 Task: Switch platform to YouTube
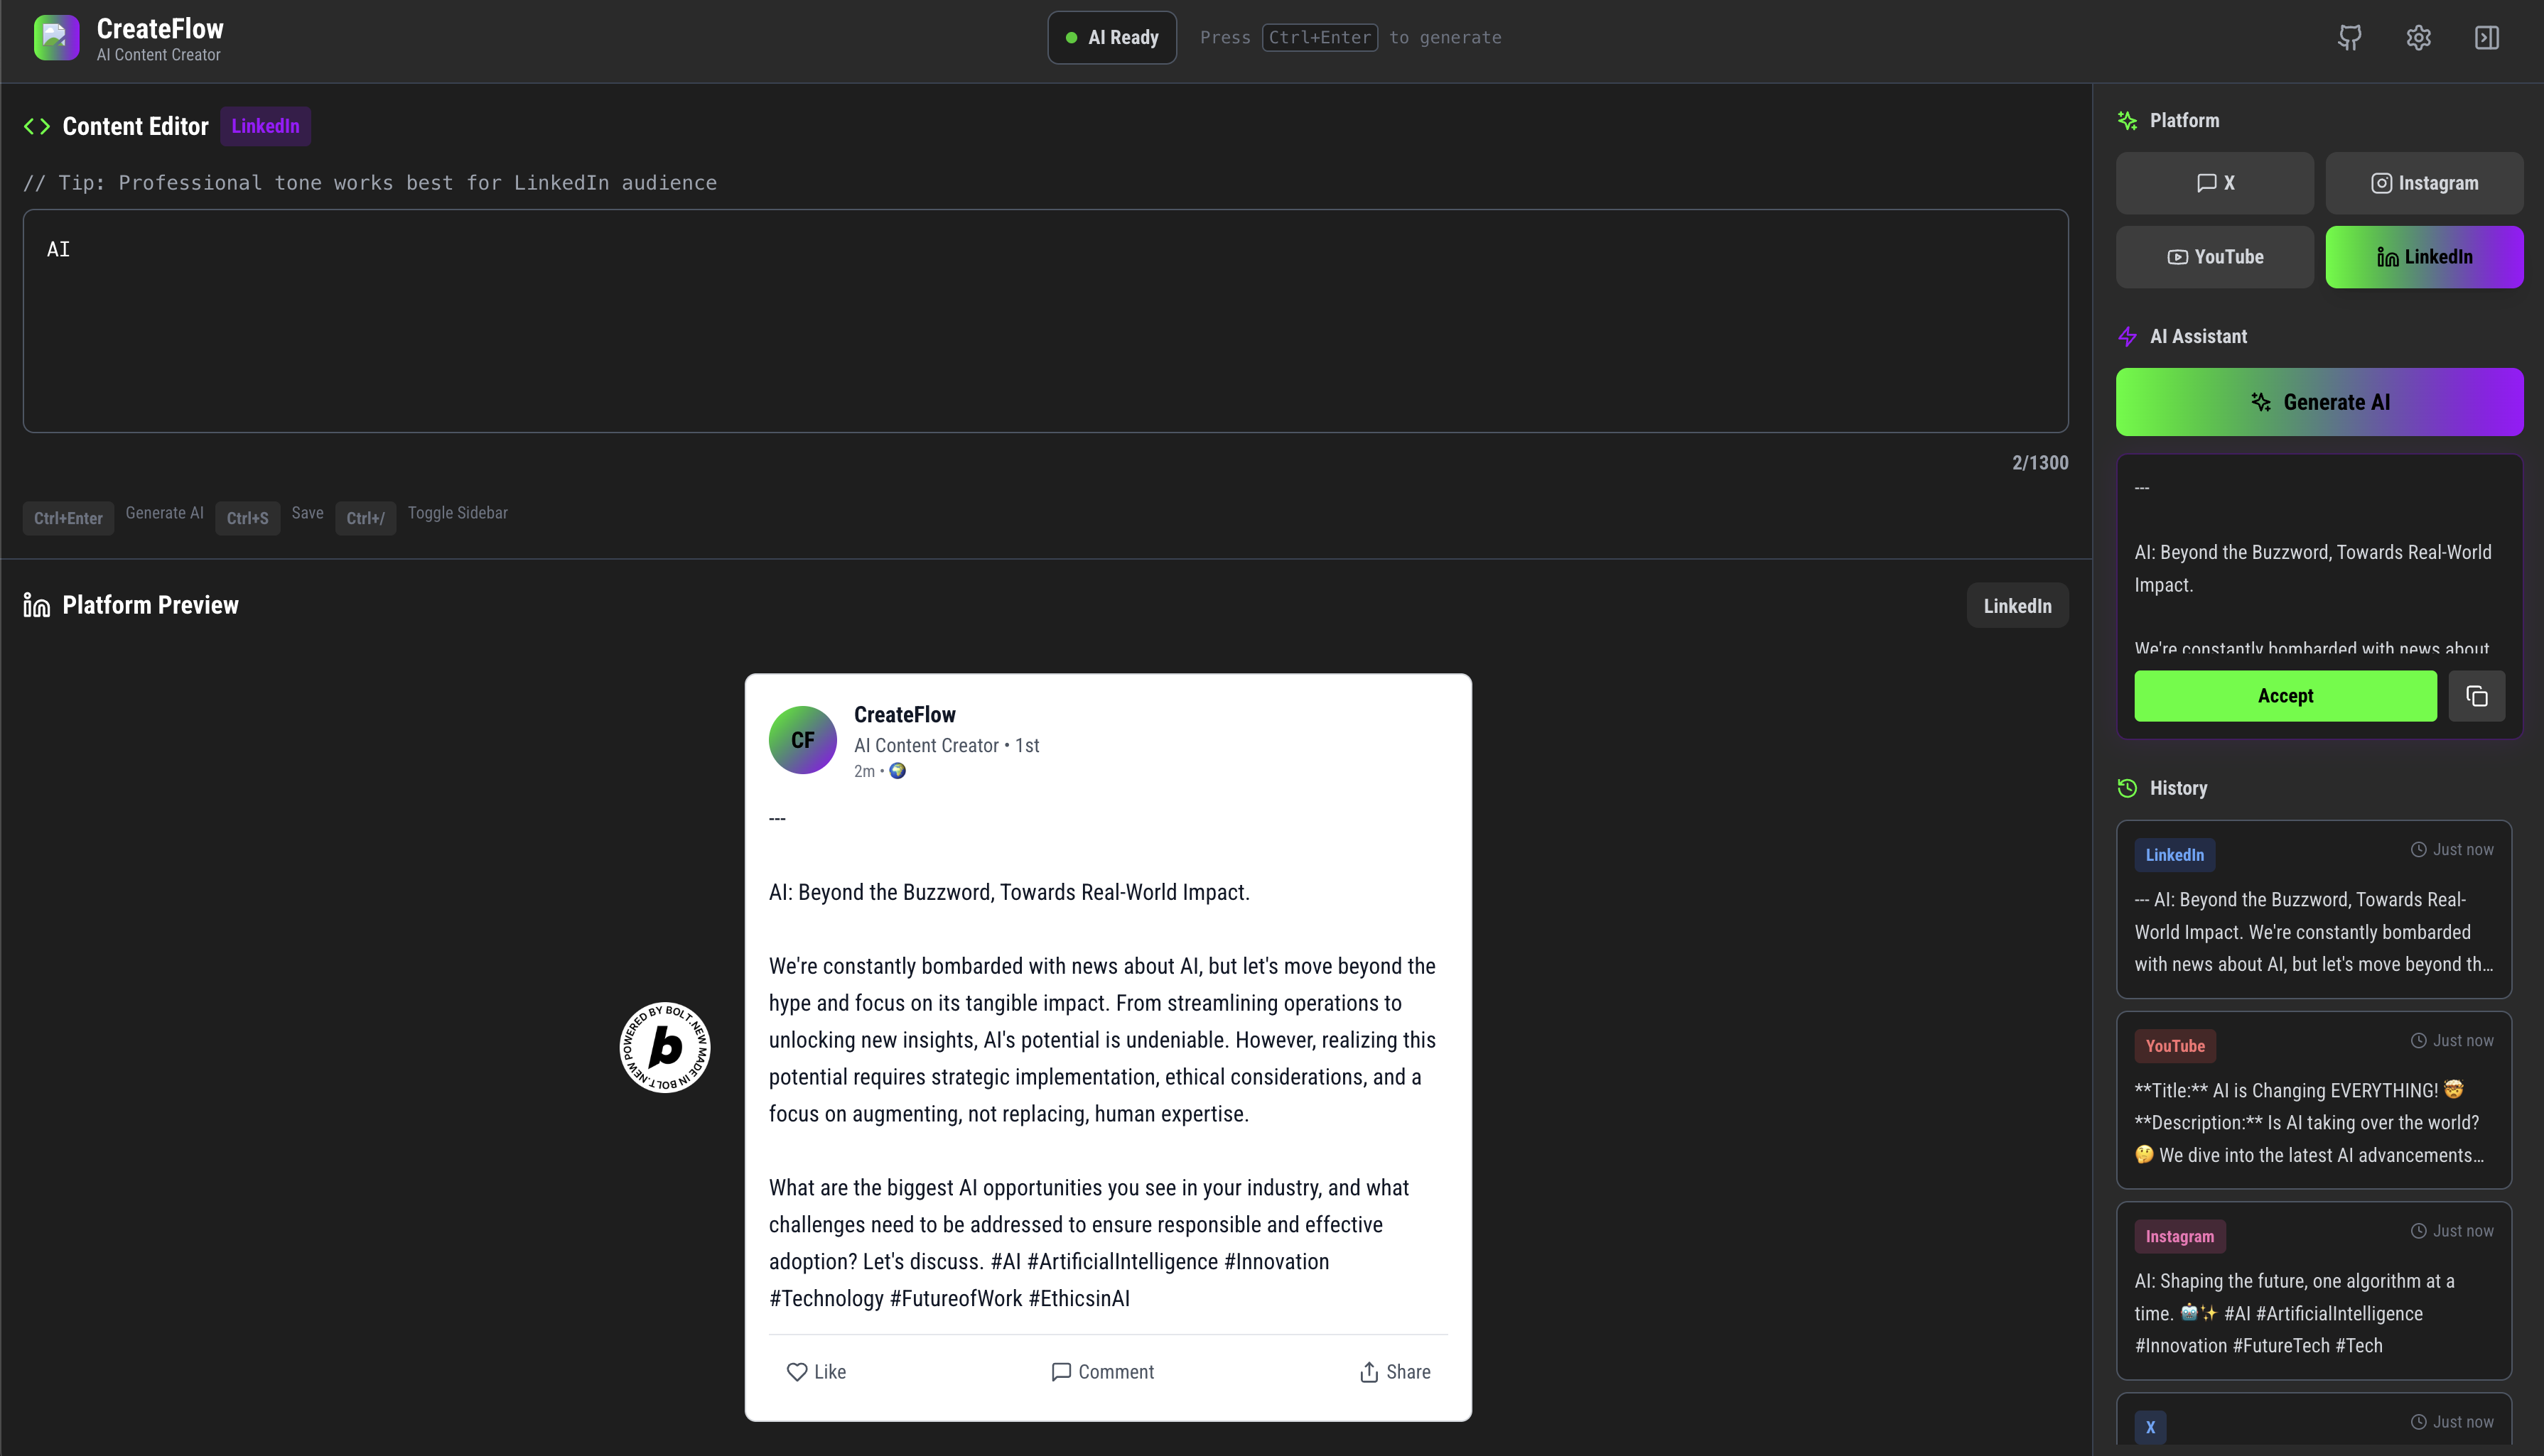pos(2214,257)
